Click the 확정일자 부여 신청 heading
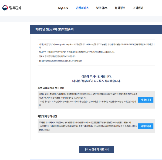 point(47,116)
